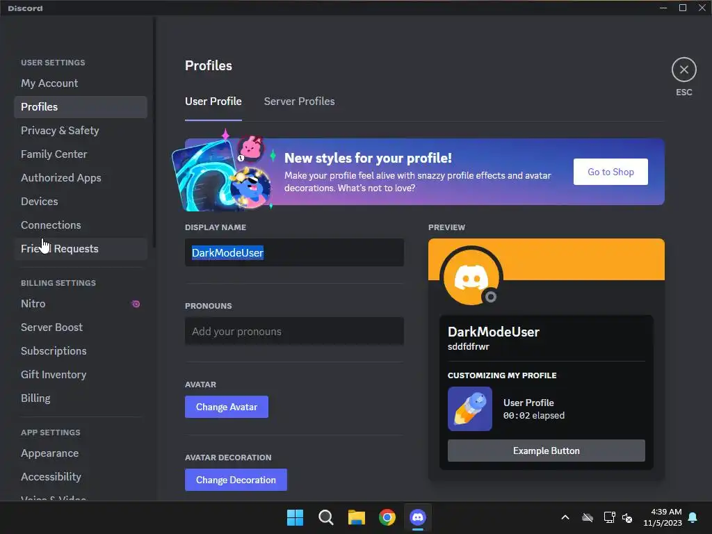The height and width of the screenshot is (534, 712).
Task: Click the Display Name input field
Action: tap(294, 252)
